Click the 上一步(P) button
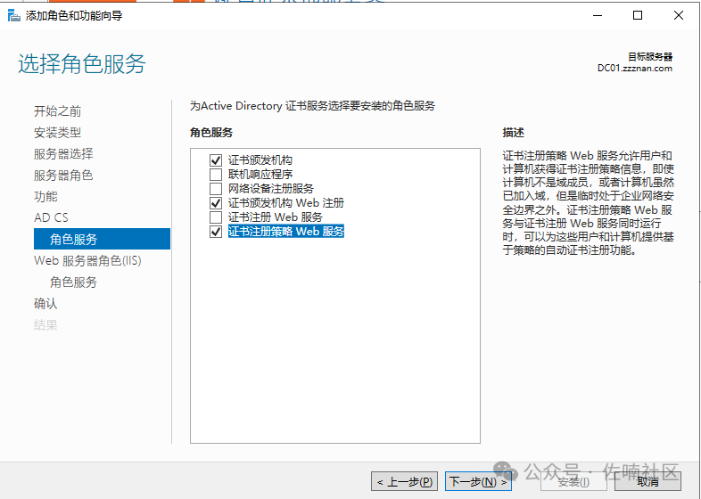The image size is (701, 499). point(404,482)
